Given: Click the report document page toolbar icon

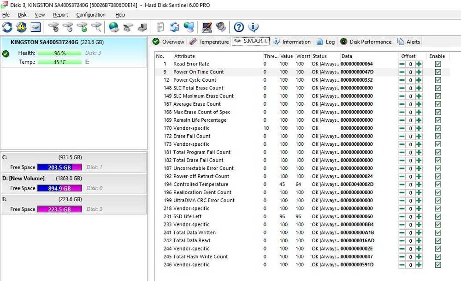Looking at the screenshot, I should 160,27.
